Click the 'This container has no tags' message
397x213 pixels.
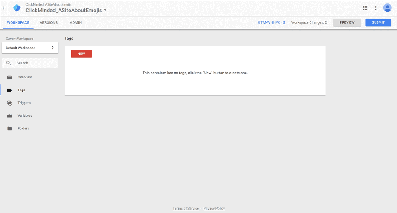[195, 73]
